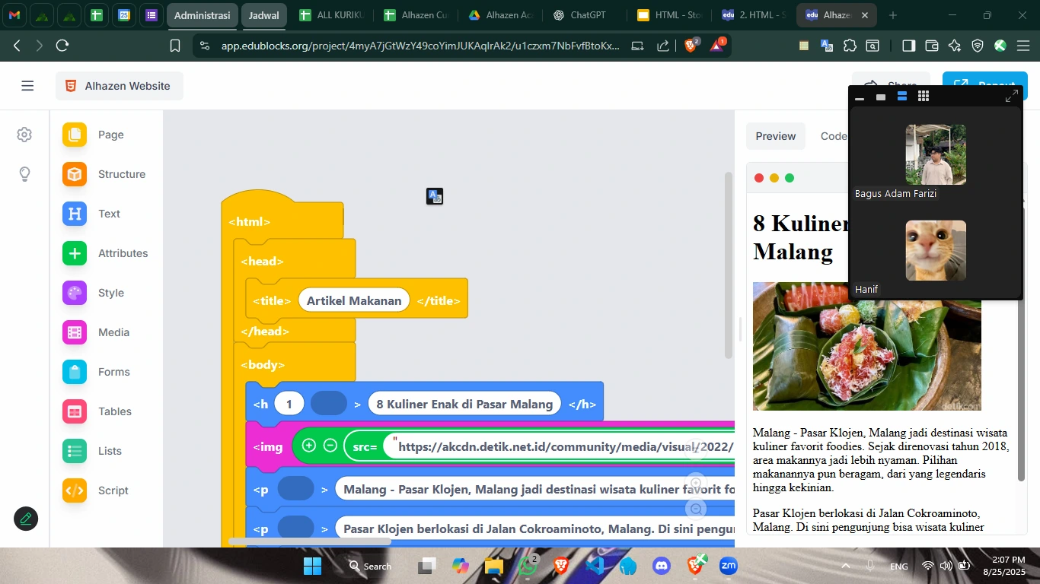Viewport: 1040px width, 584px height.
Task: Open the Jadwal browser tab
Action: click(x=264, y=14)
